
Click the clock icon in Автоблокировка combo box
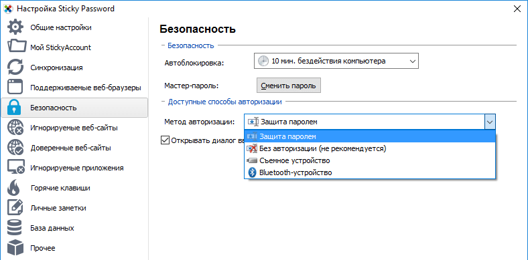point(263,61)
